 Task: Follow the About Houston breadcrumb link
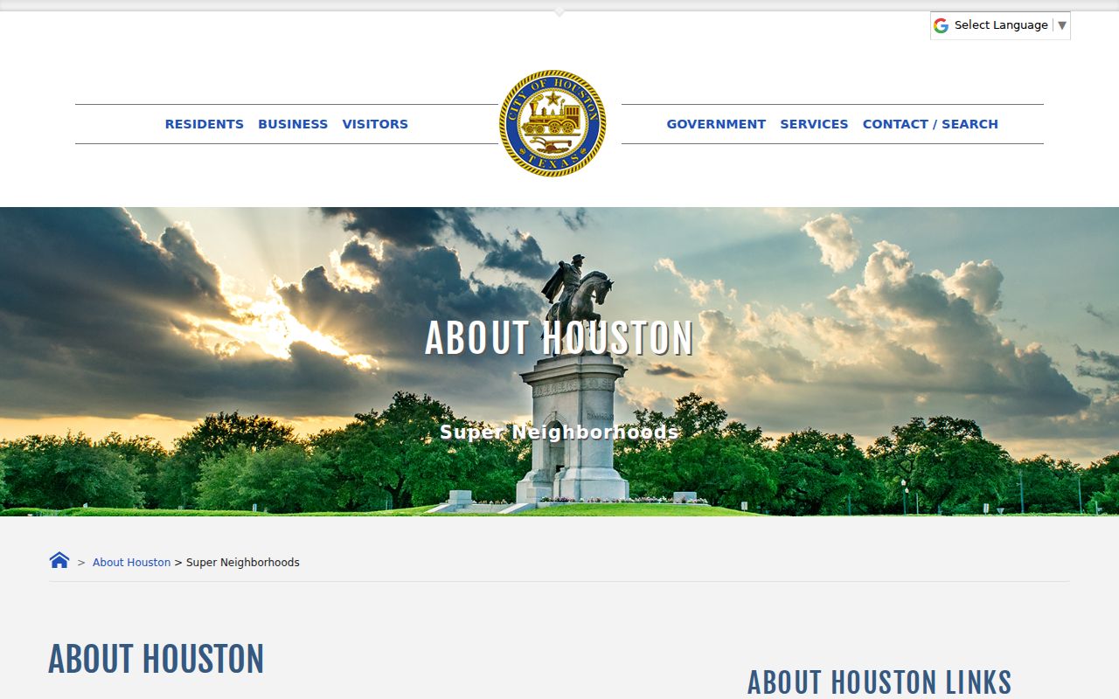(131, 563)
